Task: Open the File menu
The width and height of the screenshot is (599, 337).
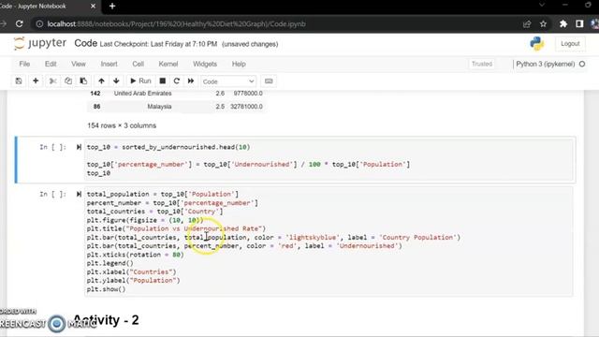Action: pyautogui.click(x=24, y=64)
